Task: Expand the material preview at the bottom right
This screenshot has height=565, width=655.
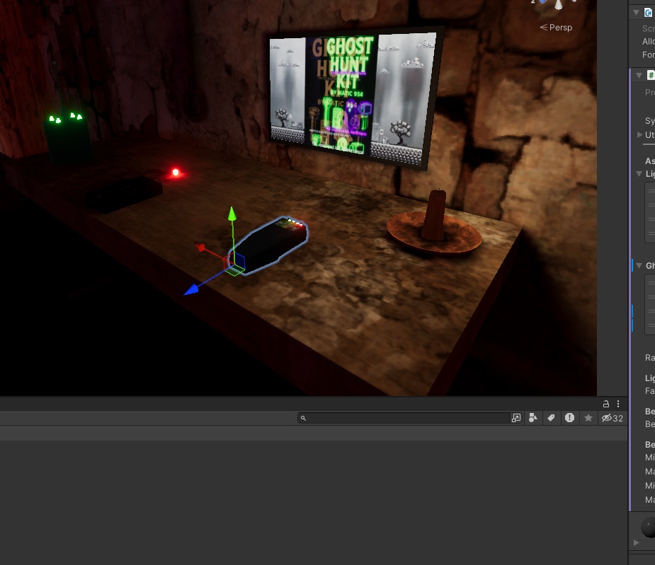Action: coord(636,543)
